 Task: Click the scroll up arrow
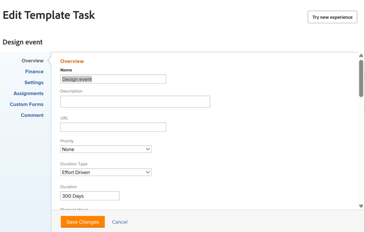point(361,55)
